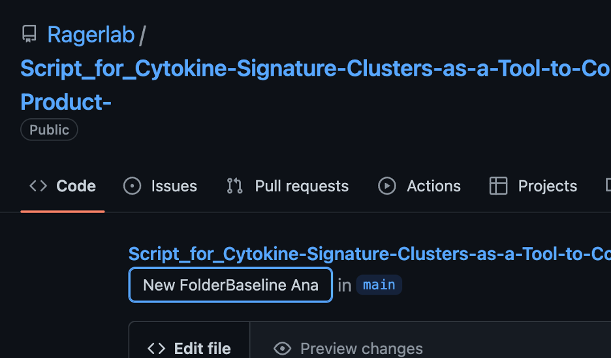The height and width of the screenshot is (358, 611).
Task: Click the Actions play-circle icon
Action: (387, 186)
